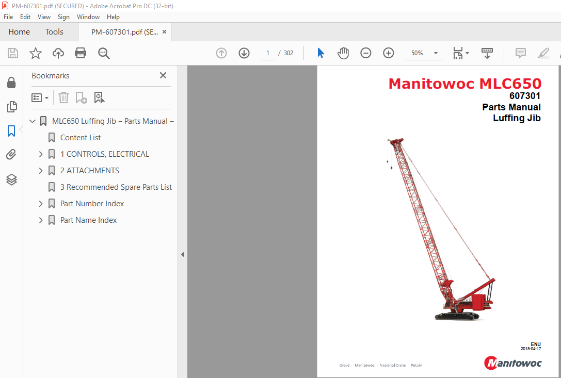
Task: Open 2 ATTACHMENTS bookmark
Action: [89, 171]
